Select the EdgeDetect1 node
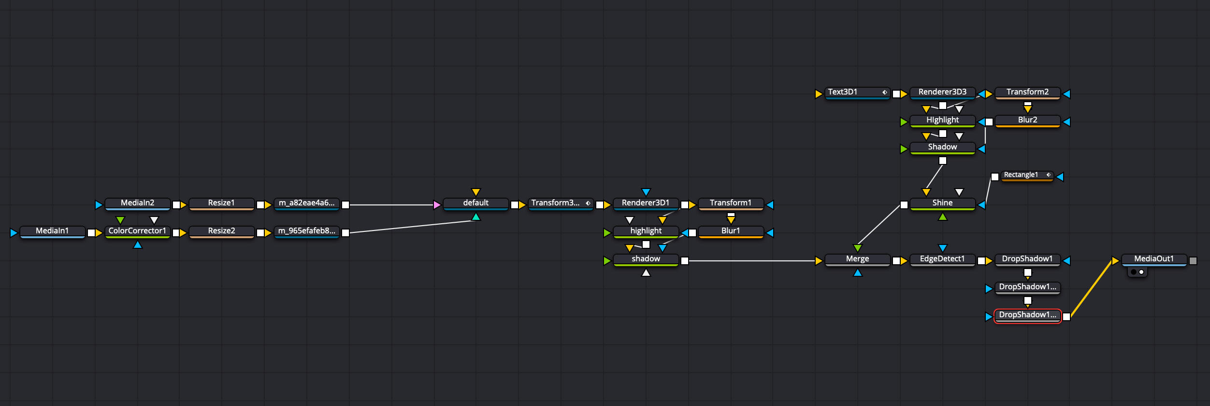Screen dimensions: 1210x406 tap(942, 259)
